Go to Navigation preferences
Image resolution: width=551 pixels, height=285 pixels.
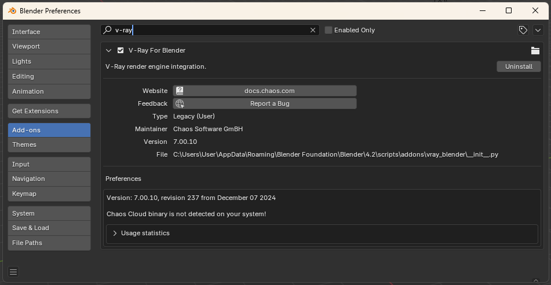click(x=49, y=179)
